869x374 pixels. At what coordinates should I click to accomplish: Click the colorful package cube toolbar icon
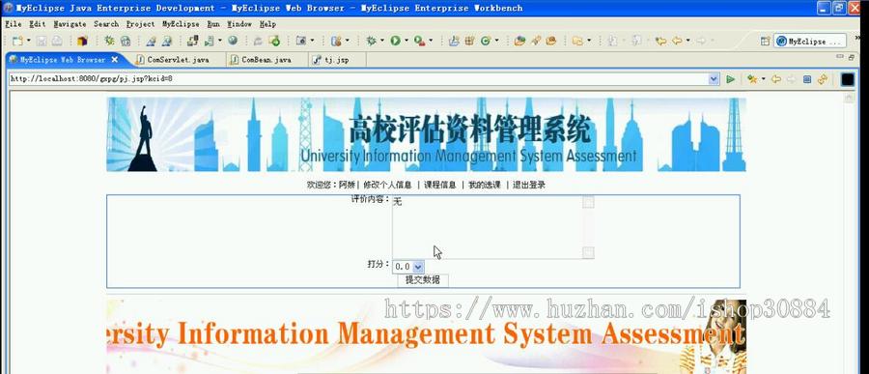tap(83, 41)
